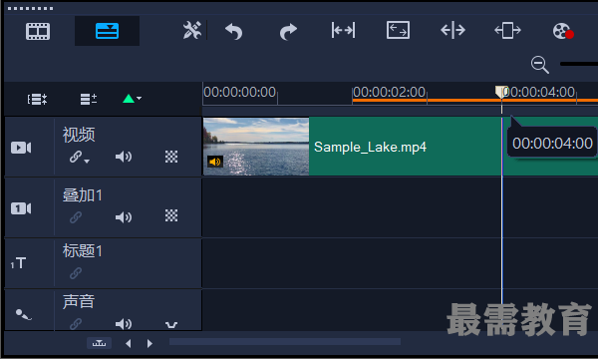Click the Overlay 1 track icon

[x=21, y=208]
